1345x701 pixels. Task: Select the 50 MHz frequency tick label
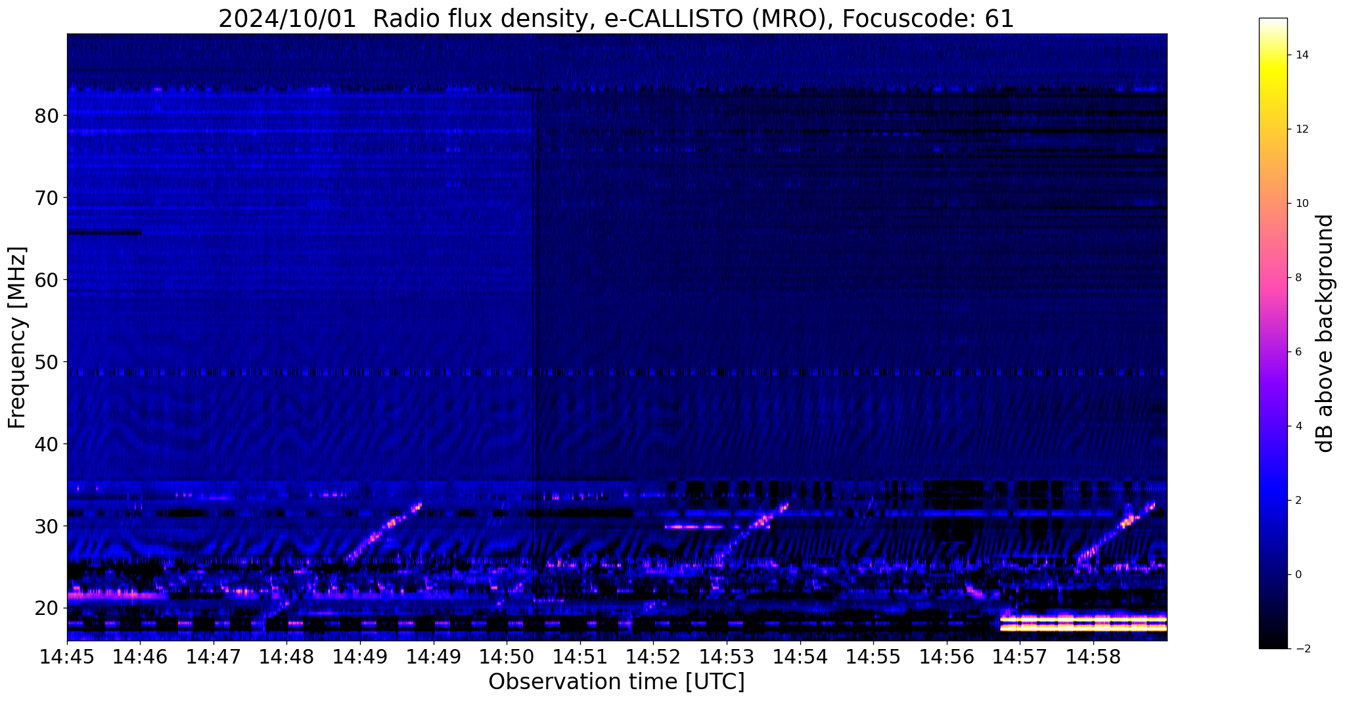click(47, 362)
